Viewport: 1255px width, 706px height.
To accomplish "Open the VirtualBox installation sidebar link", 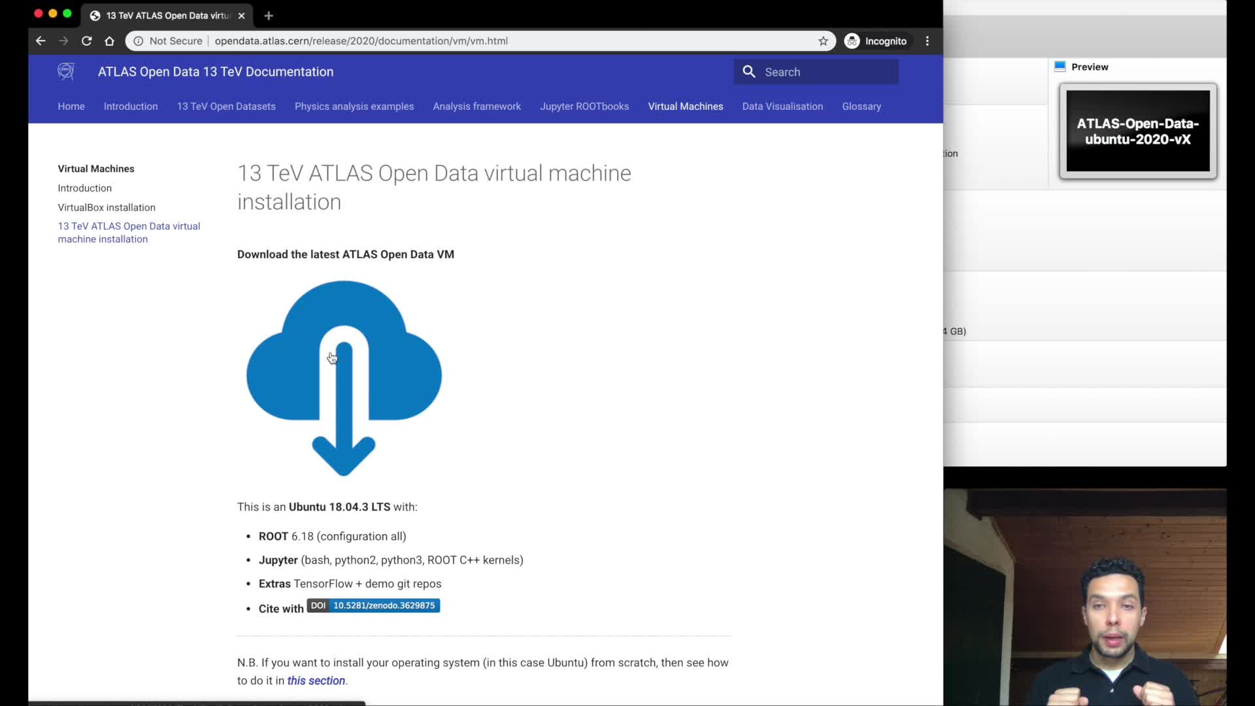I will click(x=107, y=207).
